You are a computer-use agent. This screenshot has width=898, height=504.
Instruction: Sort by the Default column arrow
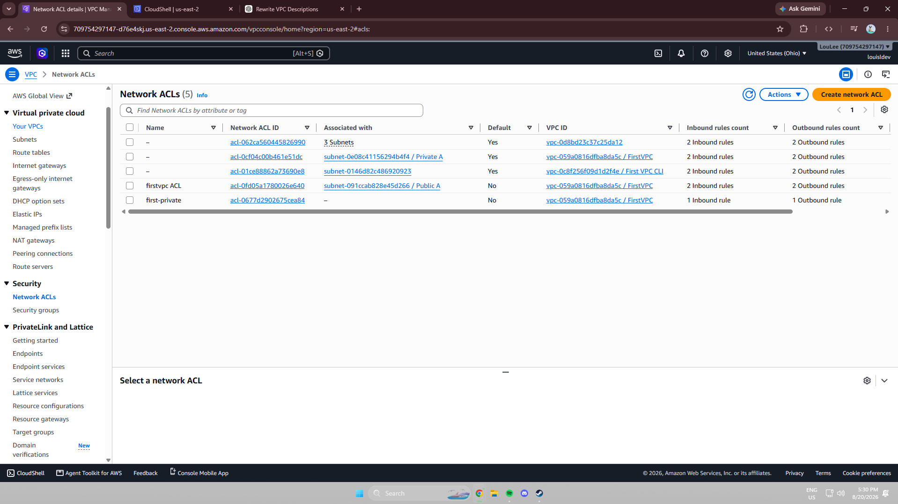coord(530,128)
